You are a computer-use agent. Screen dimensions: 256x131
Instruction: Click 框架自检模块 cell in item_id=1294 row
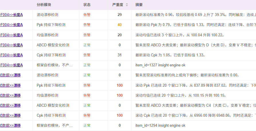pyautogui.click(x=55, y=126)
